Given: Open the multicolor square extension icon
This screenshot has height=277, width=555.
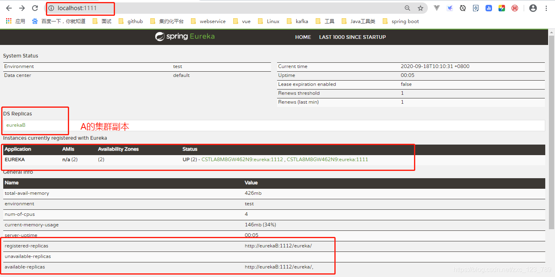Looking at the screenshot, I should point(502,8).
